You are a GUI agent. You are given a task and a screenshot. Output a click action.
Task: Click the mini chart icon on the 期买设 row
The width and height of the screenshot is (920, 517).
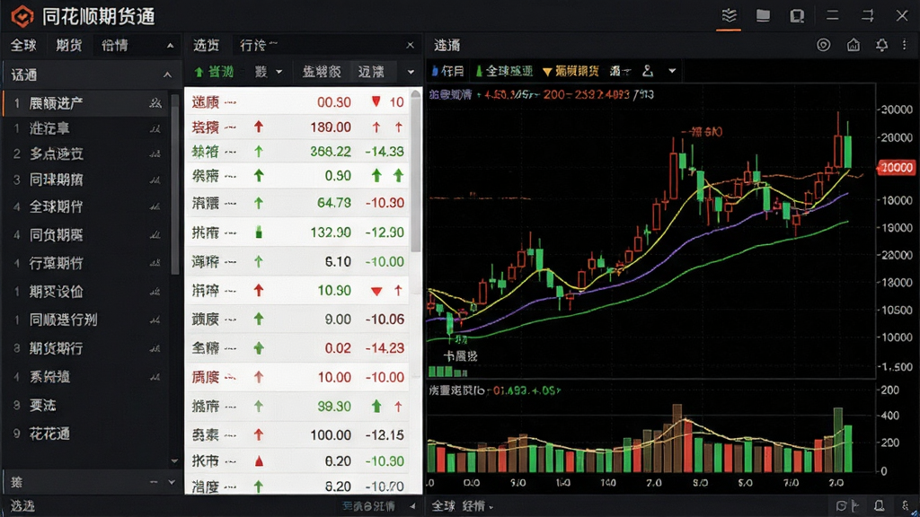pos(155,292)
